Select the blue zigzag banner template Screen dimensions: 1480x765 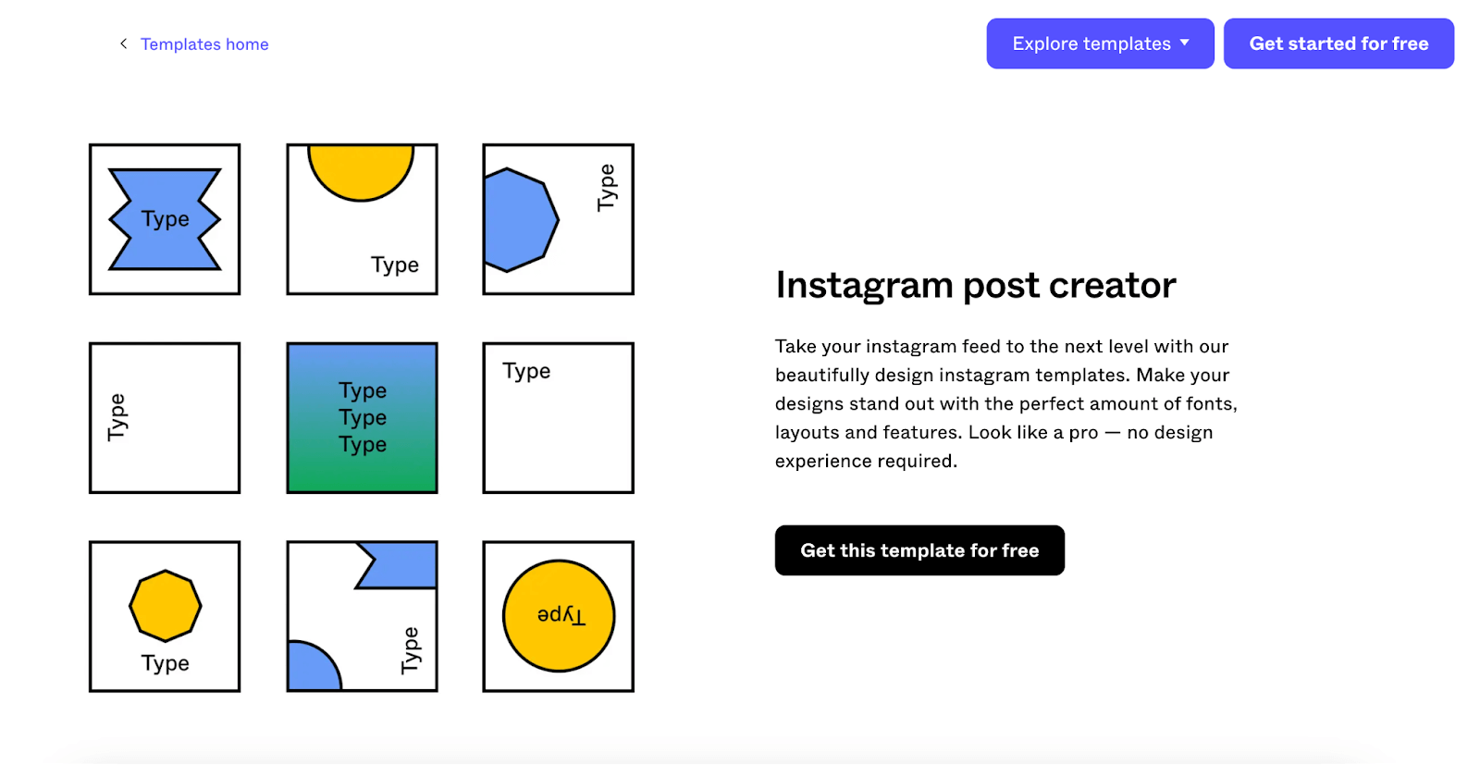tap(164, 218)
